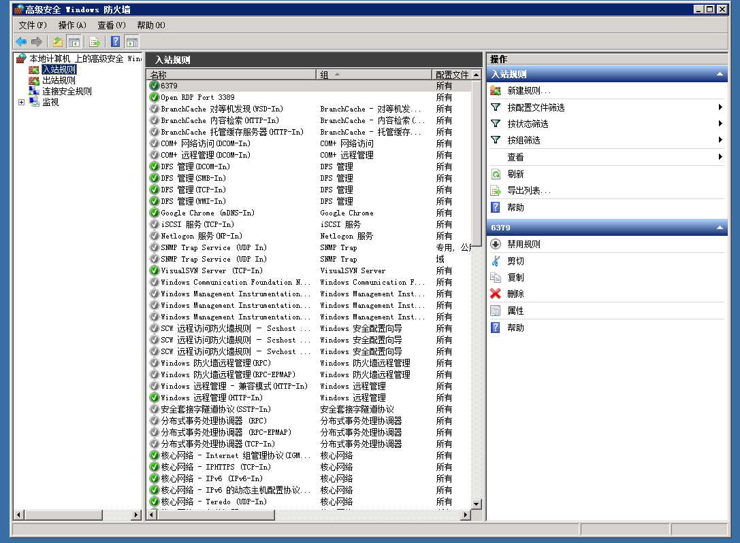Click 新建规则... action link
The height and width of the screenshot is (543, 740).
tap(529, 90)
